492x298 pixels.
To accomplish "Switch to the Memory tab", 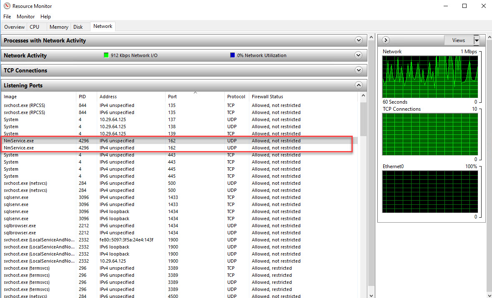I will pyautogui.click(x=59, y=27).
